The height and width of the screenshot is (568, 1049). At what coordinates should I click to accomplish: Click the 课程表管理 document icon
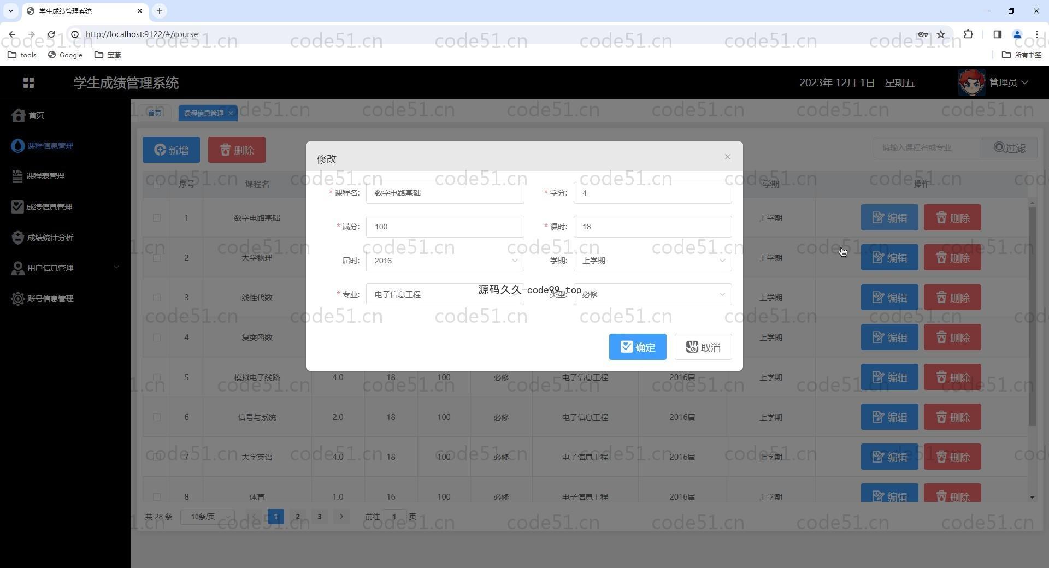point(17,176)
